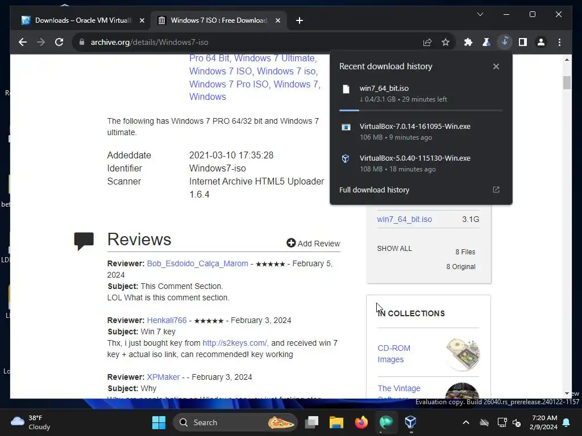This screenshot has height=436, width=582.
Task: Go back to the previous page
Action: coord(23,42)
